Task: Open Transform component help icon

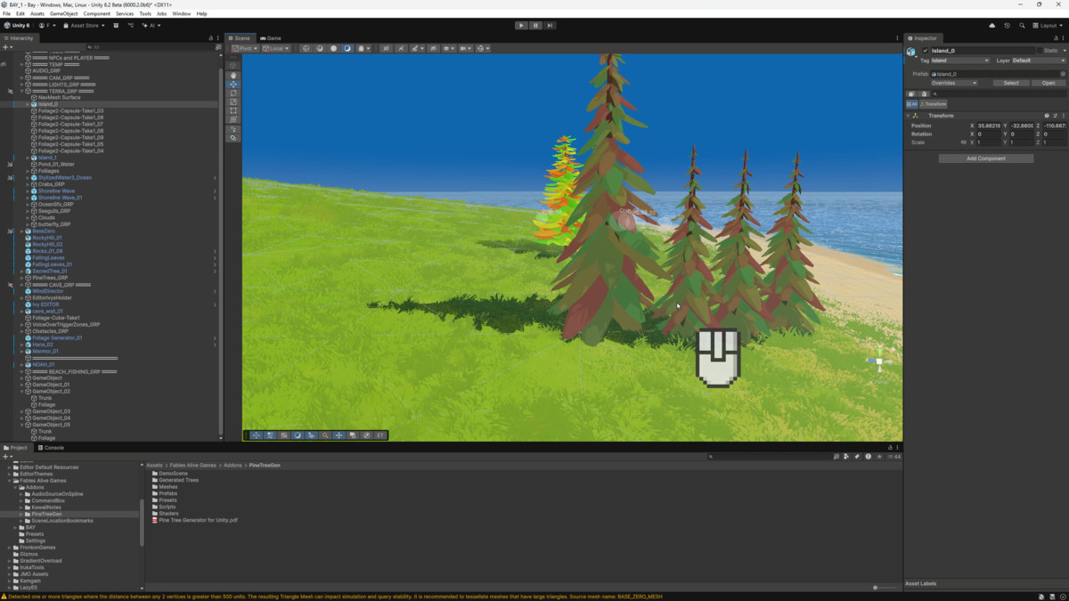Action: (1047, 116)
